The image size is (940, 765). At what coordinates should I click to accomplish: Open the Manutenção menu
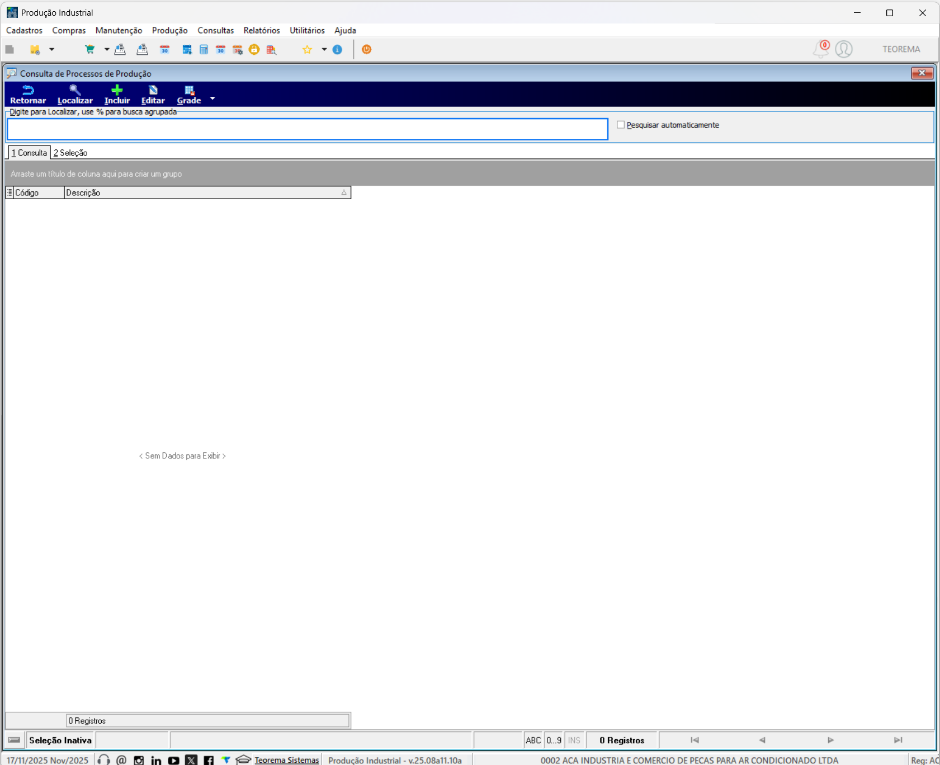tap(119, 30)
